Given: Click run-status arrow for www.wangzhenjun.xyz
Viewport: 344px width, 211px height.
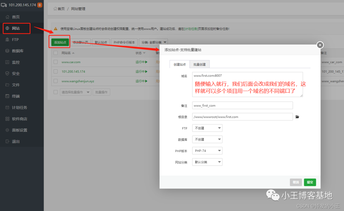Looking at the screenshot, I should (146, 81).
